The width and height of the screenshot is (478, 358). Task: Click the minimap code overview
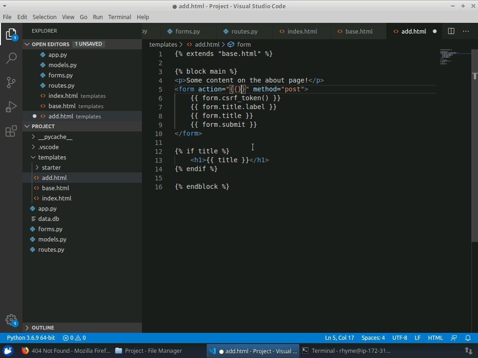pyautogui.click(x=455, y=56)
